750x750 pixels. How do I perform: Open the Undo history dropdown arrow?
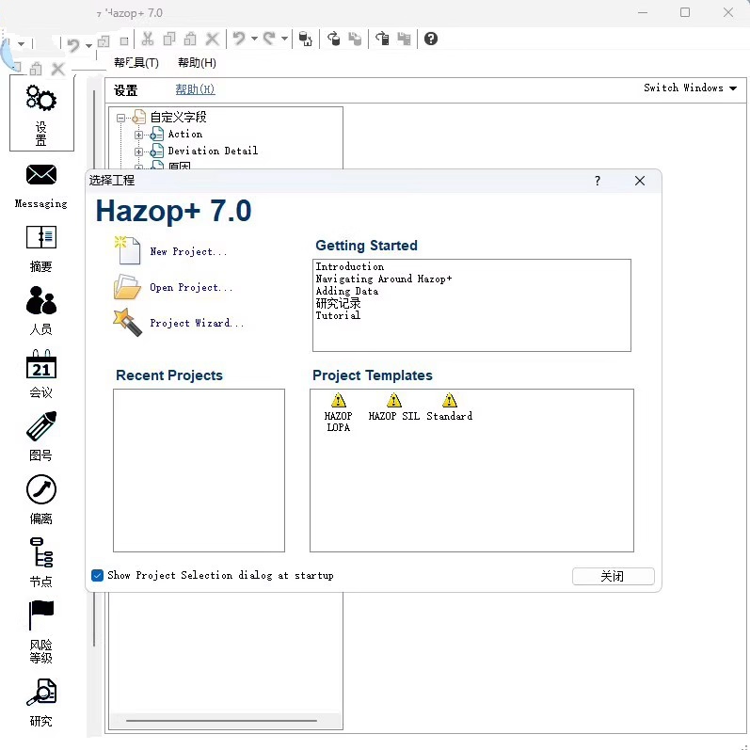(x=254, y=39)
